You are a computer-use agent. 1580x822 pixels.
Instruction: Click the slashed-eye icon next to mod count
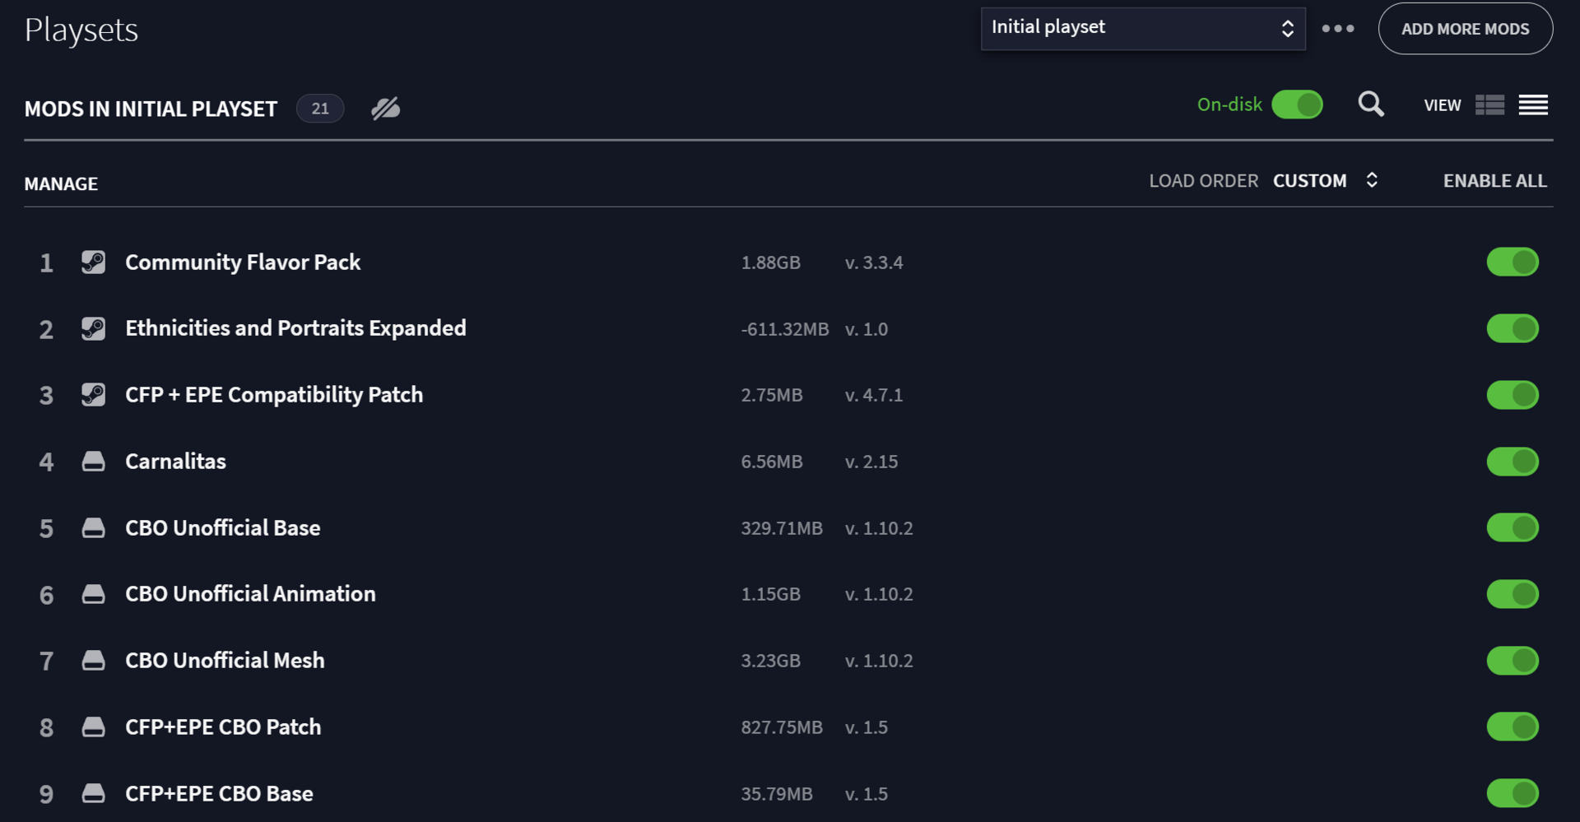[x=385, y=109]
